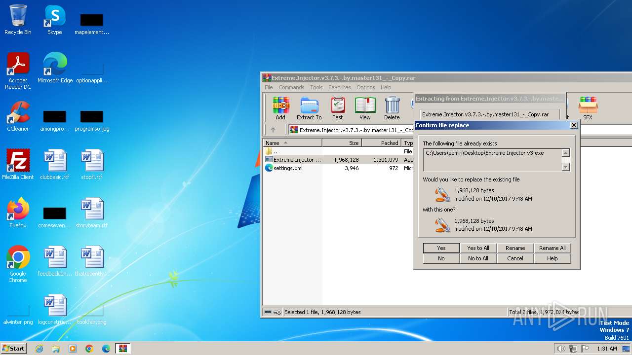Select the stopfi.rtf desktop file
The width and height of the screenshot is (632, 355).
92,164
